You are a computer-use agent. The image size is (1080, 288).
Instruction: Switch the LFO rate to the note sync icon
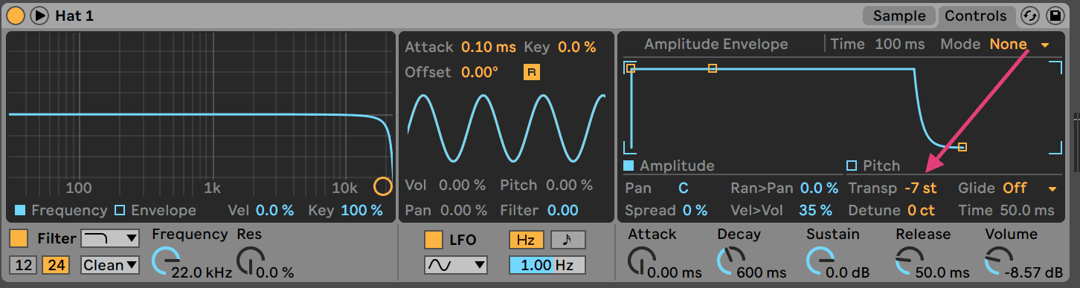[x=568, y=240]
